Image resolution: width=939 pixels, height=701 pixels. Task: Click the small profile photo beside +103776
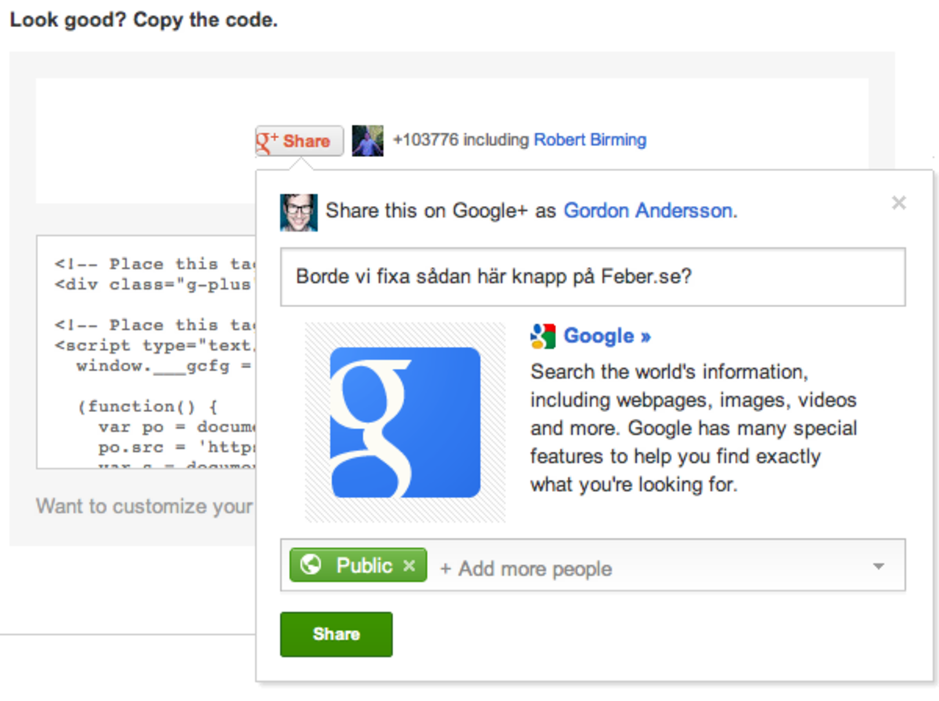[368, 140]
